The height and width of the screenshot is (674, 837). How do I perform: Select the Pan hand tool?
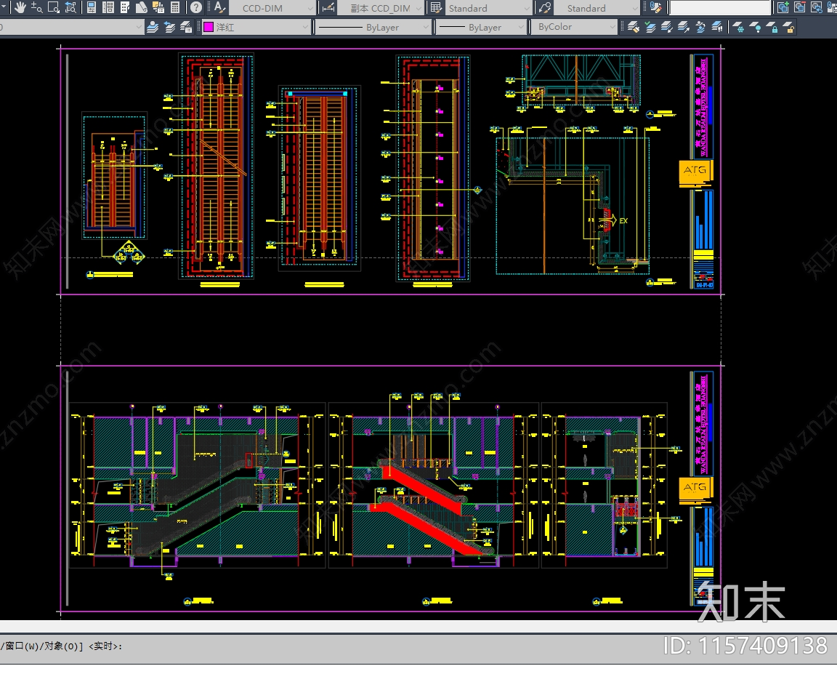pyautogui.click(x=20, y=8)
